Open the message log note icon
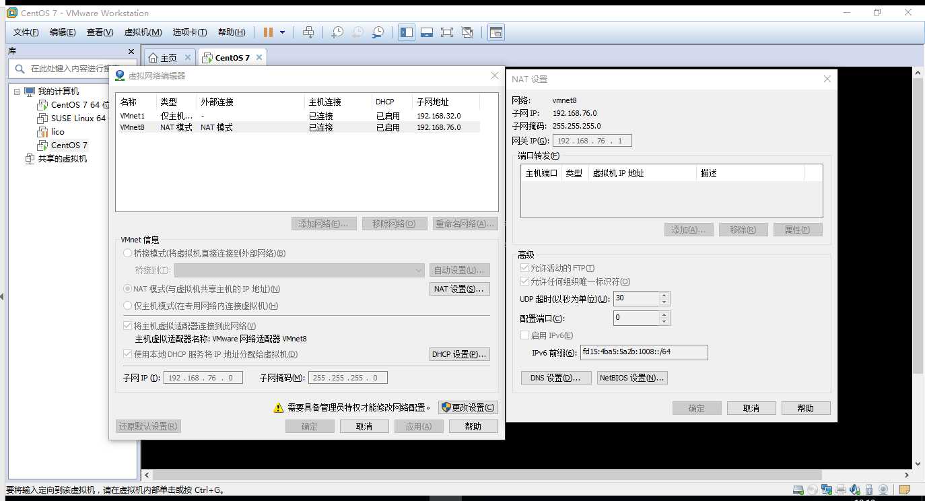925x501 pixels. point(905,490)
